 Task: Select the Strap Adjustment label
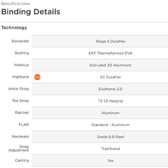pos(18,149)
